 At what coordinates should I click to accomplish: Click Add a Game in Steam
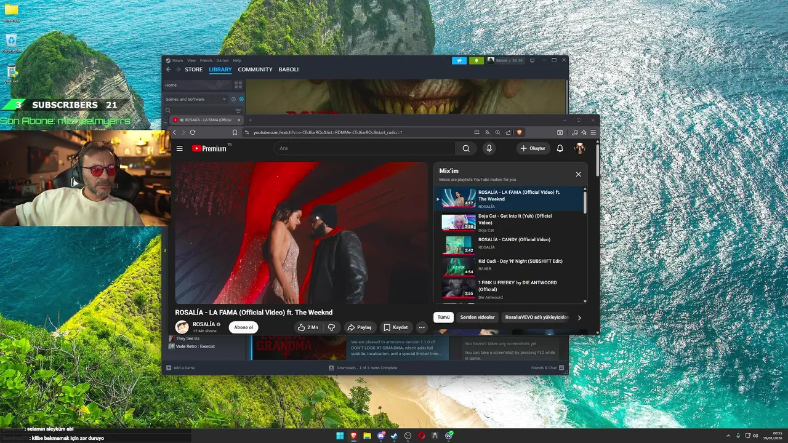(180, 368)
